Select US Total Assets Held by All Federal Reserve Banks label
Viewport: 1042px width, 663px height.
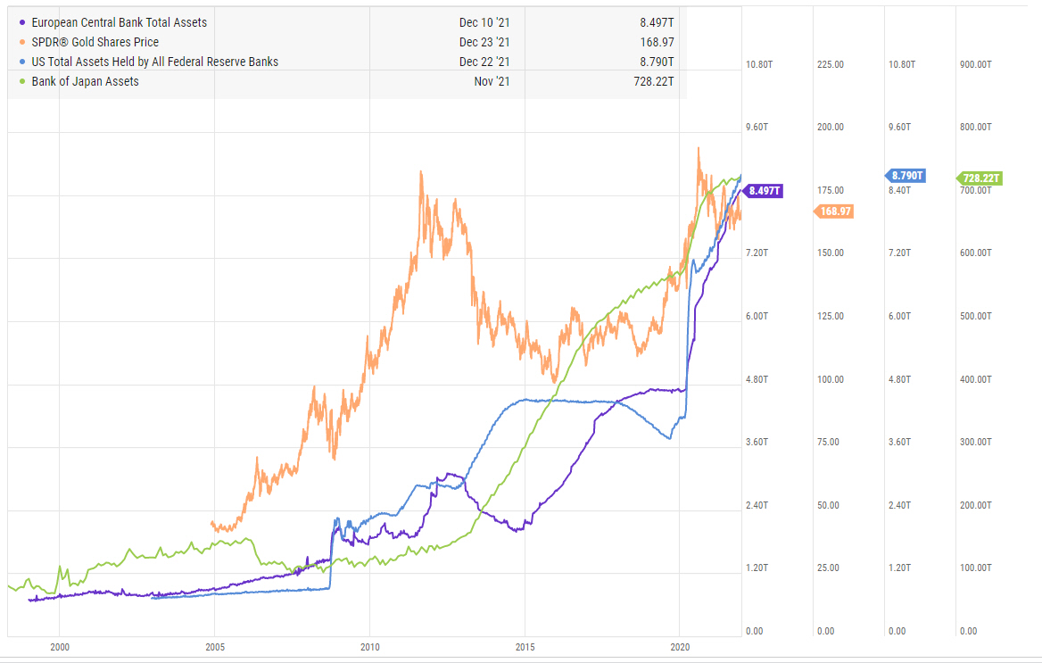click(x=155, y=62)
